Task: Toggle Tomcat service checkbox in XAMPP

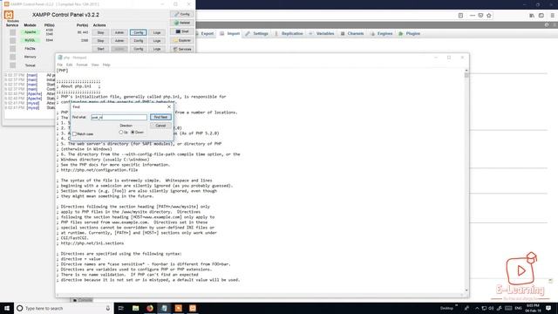Action: tap(12, 65)
